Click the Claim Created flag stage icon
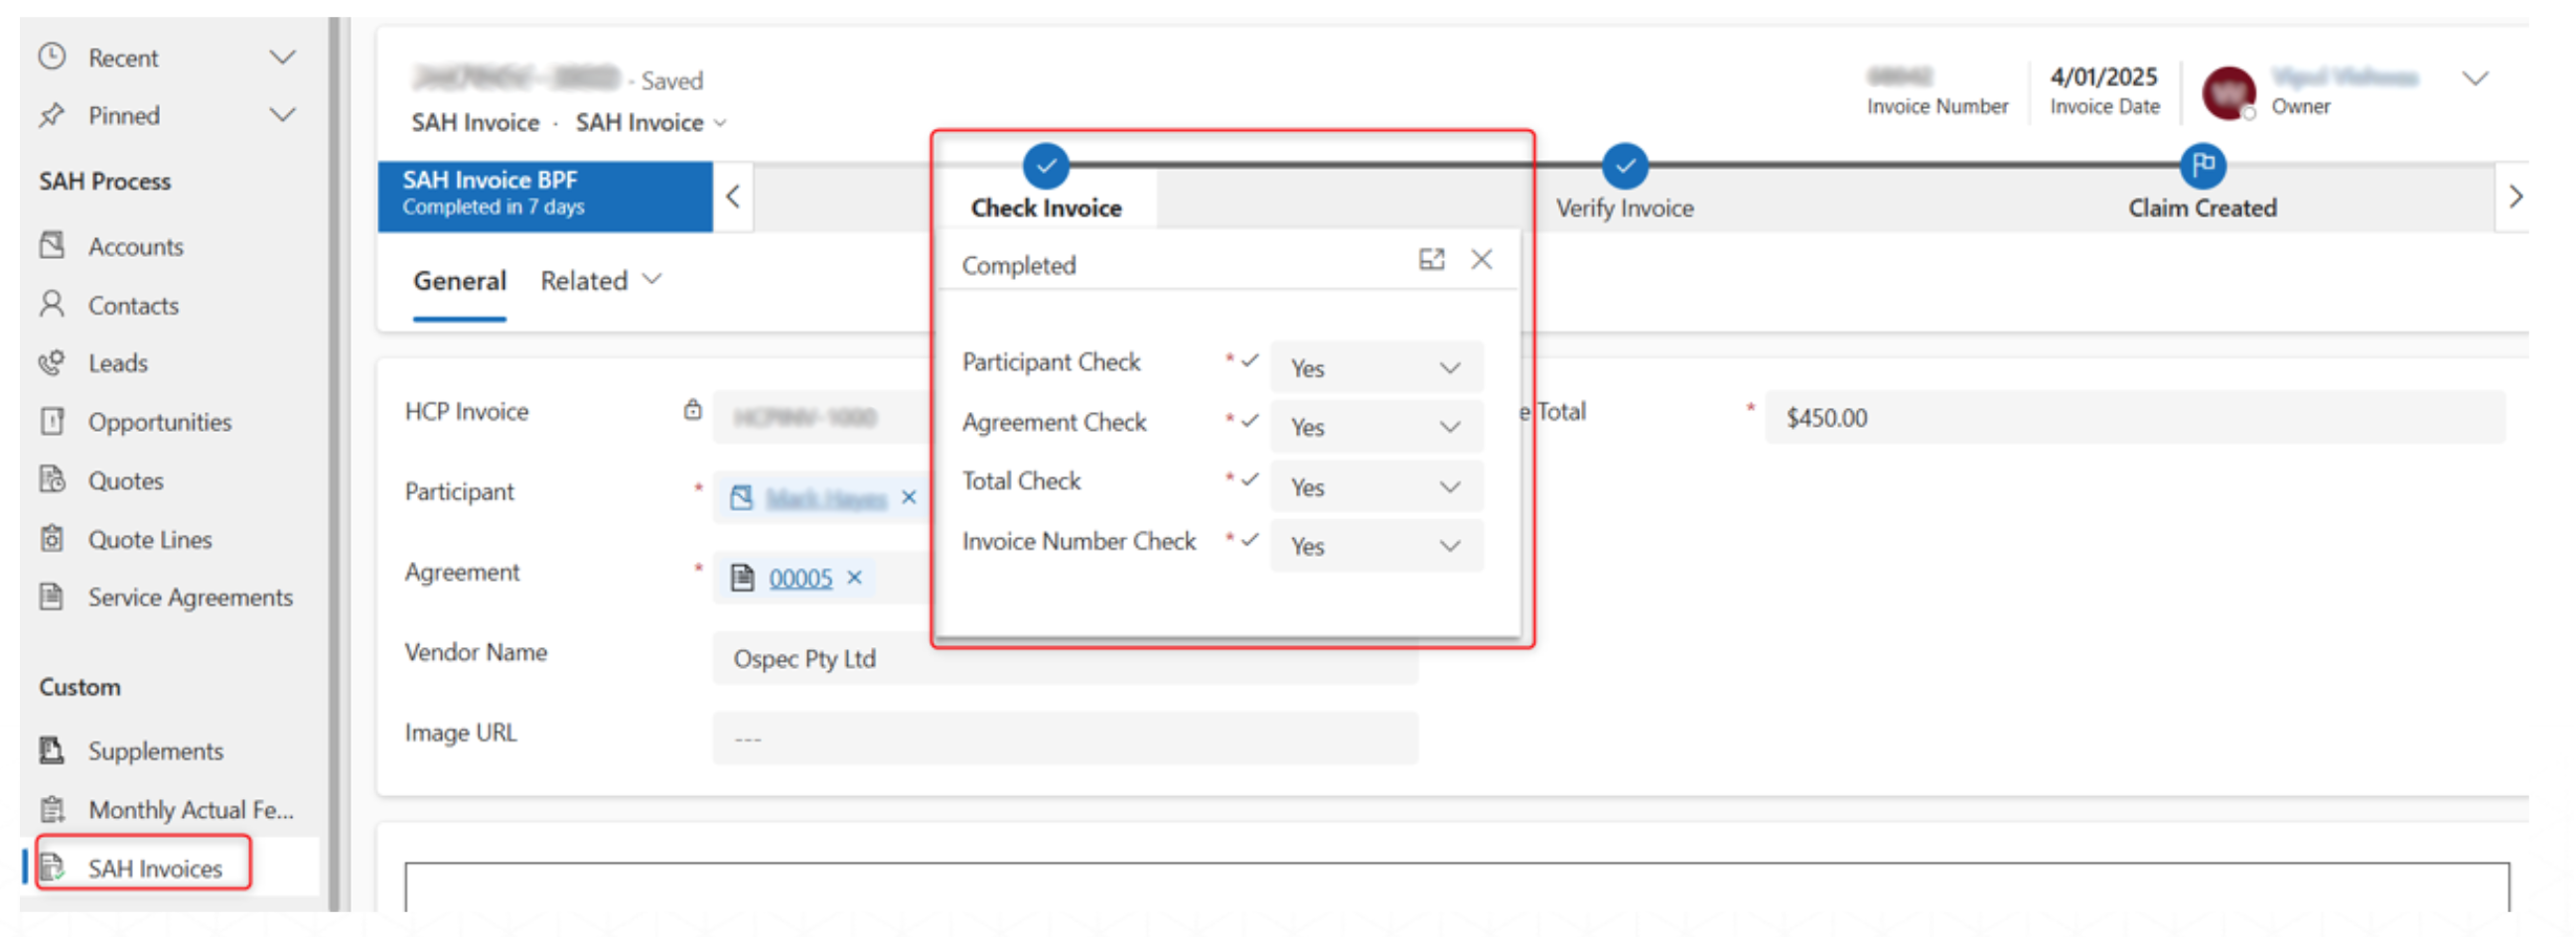 coord(2202,166)
